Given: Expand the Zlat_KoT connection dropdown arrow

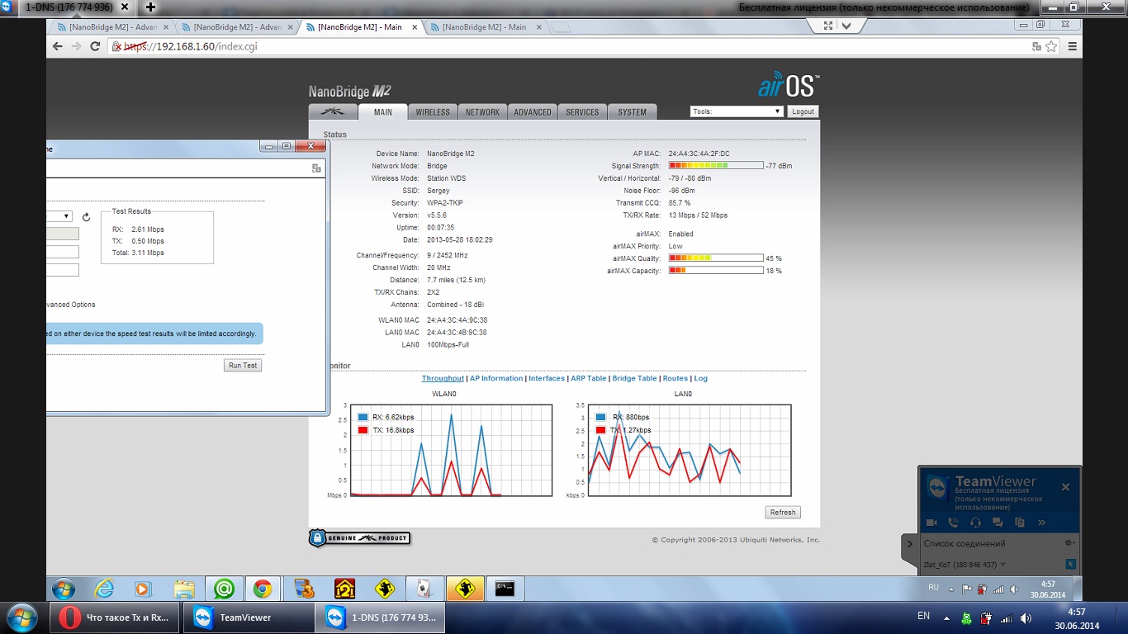Looking at the screenshot, I should pyautogui.click(x=1002, y=565).
